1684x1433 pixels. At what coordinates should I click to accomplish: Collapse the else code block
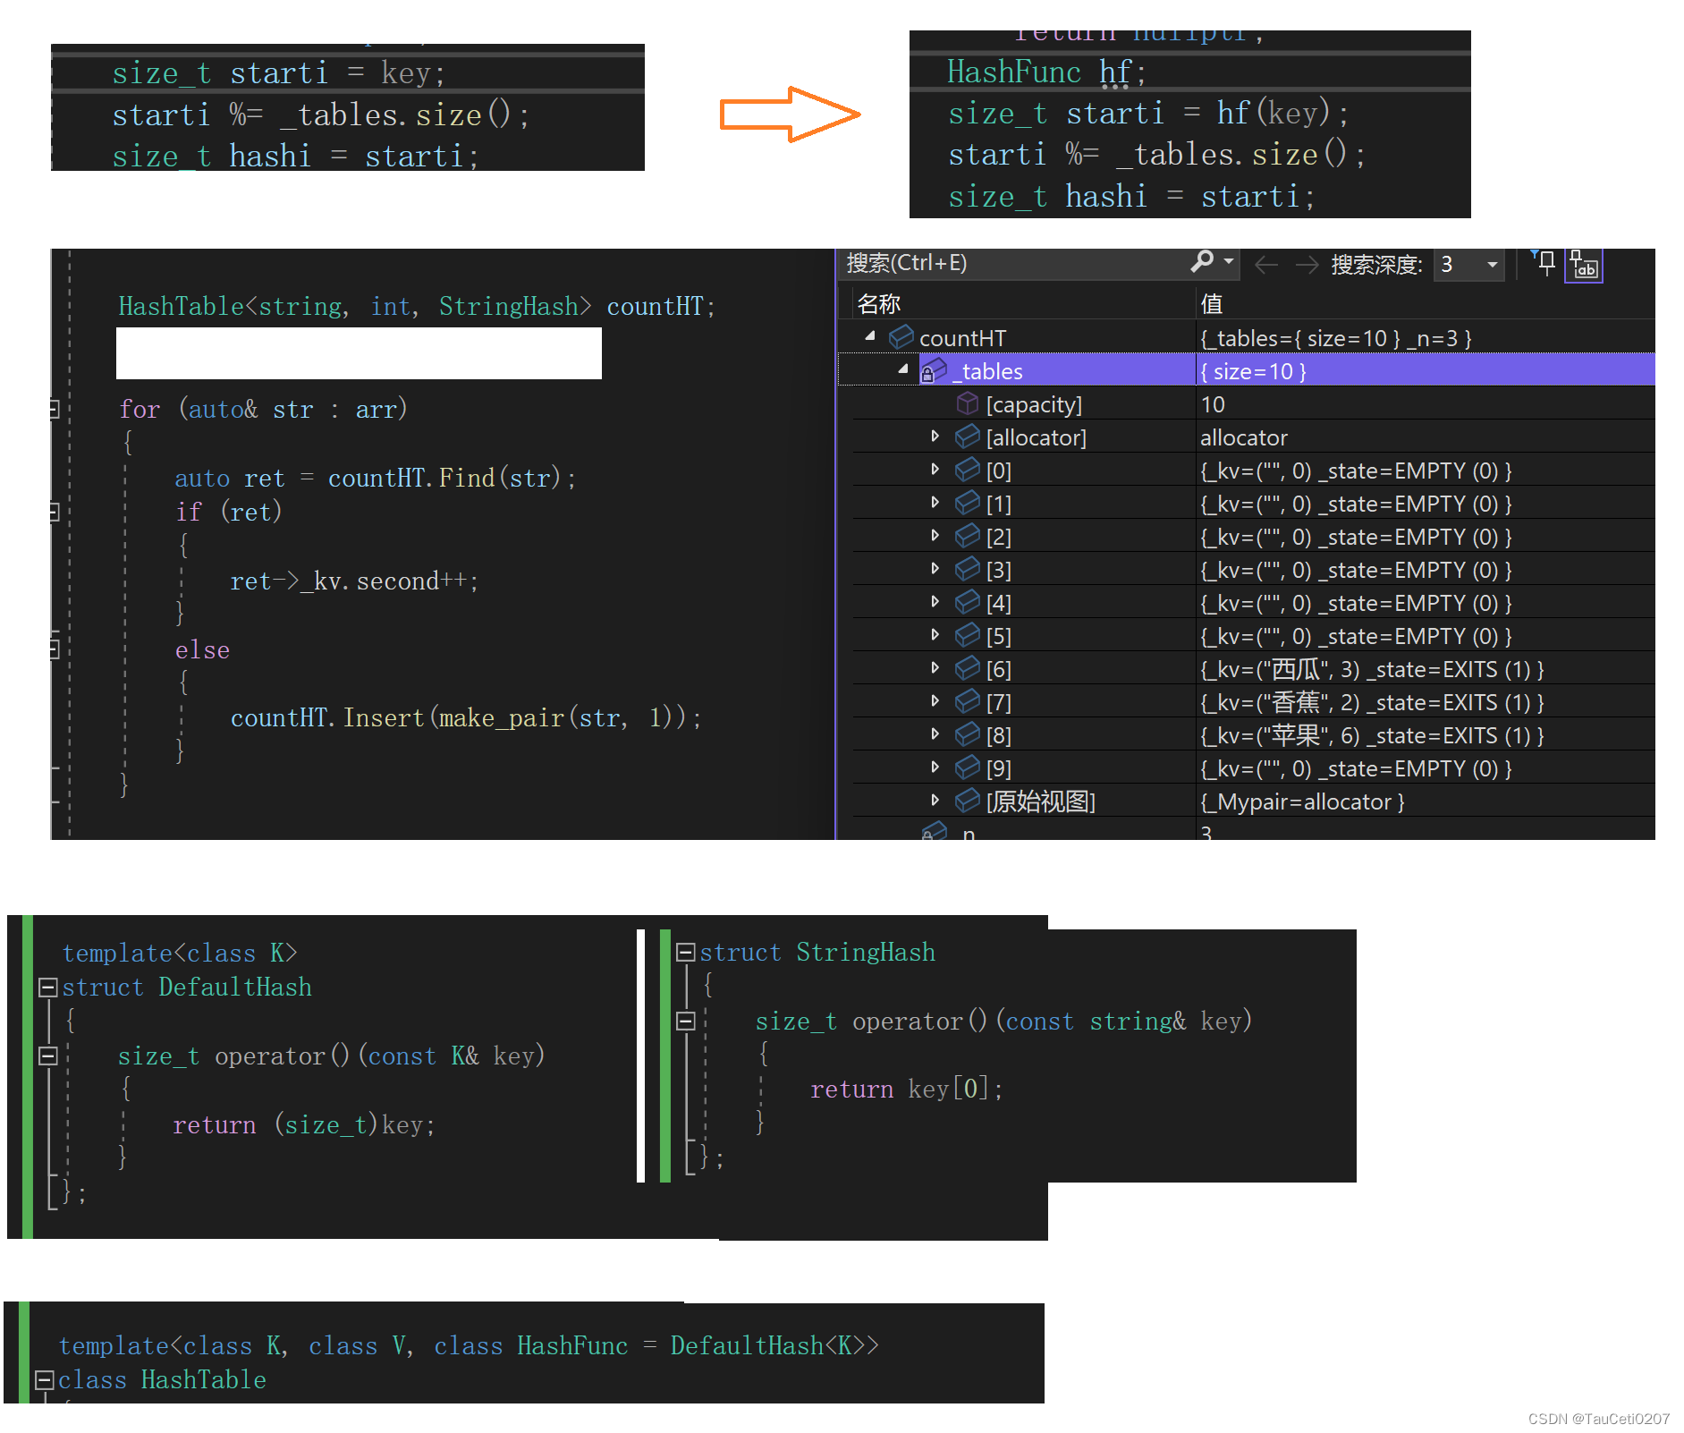(x=54, y=649)
